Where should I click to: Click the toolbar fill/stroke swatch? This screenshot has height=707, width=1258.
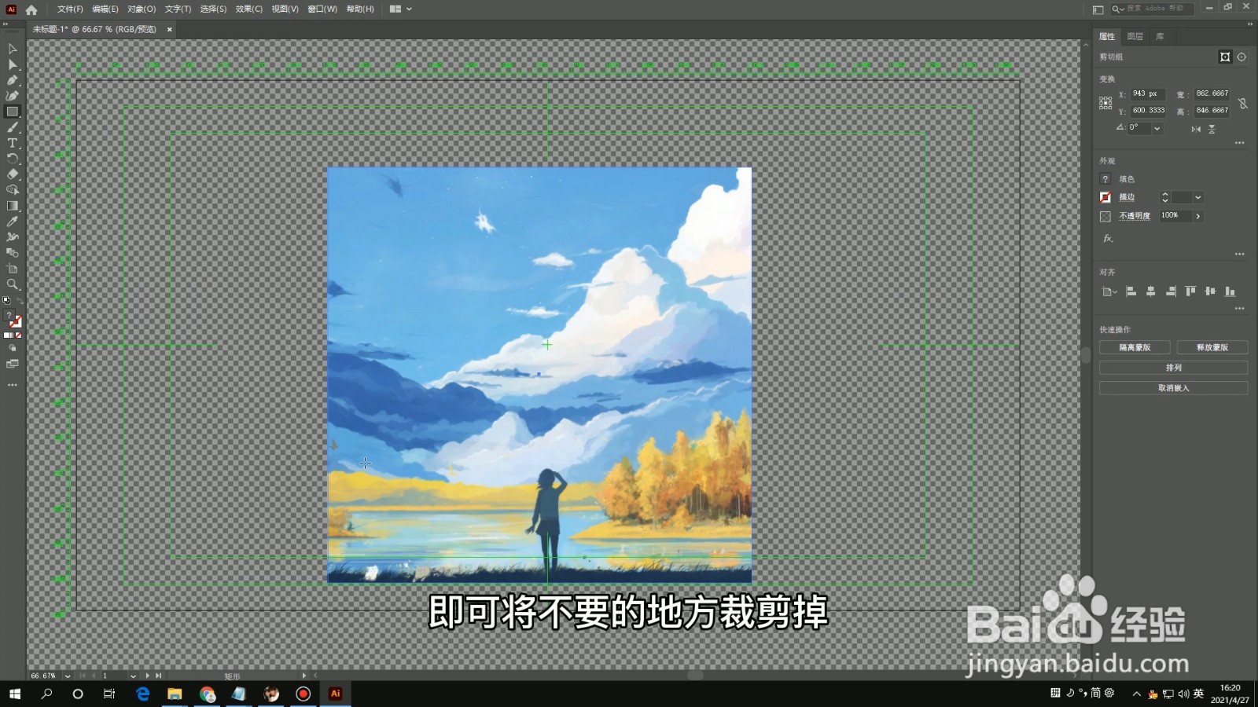(13, 318)
